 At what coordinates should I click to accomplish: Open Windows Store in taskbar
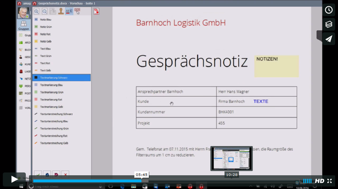[145, 186]
